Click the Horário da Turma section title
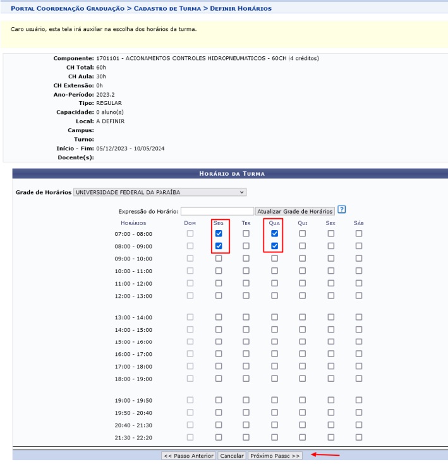This screenshot has width=448, height=464. coord(232,174)
